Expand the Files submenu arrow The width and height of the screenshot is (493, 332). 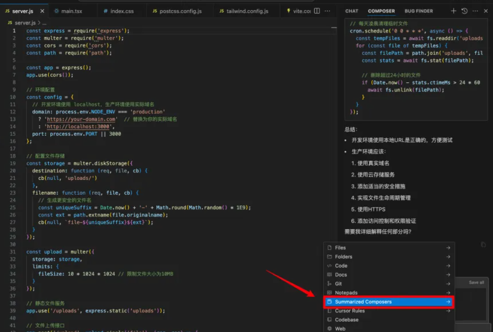click(448, 248)
